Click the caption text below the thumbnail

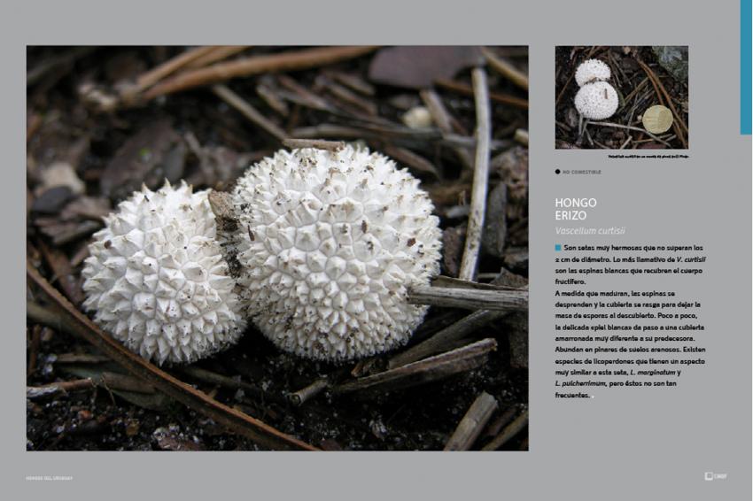click(648, 157)
